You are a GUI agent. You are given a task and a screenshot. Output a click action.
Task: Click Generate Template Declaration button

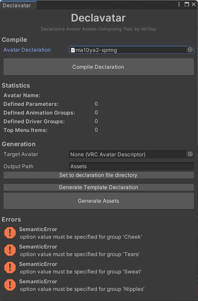coord(99,187)
